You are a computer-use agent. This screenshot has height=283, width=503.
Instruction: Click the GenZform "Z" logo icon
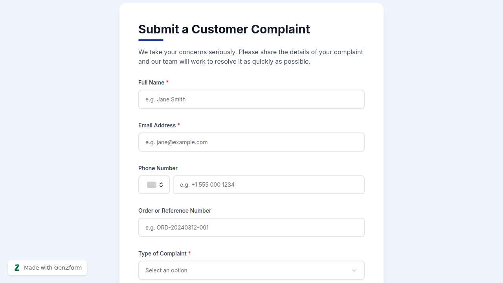point(17,267)
